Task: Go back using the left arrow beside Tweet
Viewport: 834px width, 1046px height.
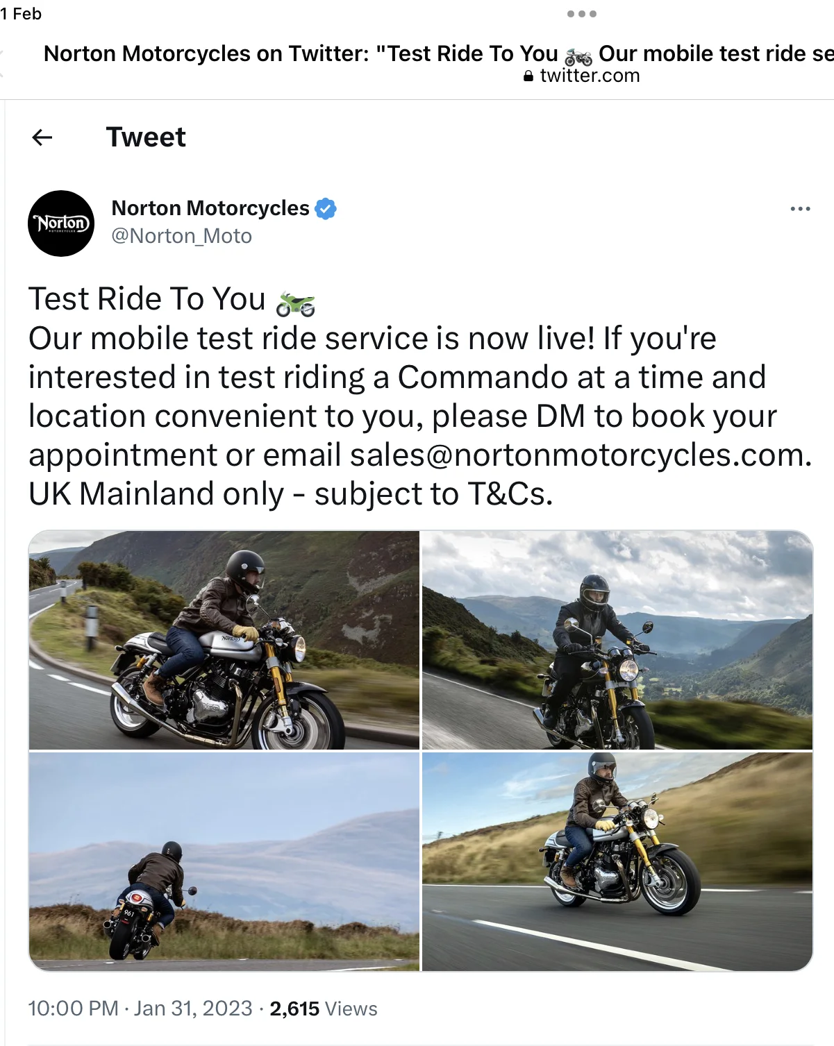Action: coord(42,137)
